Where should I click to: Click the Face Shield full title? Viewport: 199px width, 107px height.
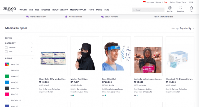[109, 79]
